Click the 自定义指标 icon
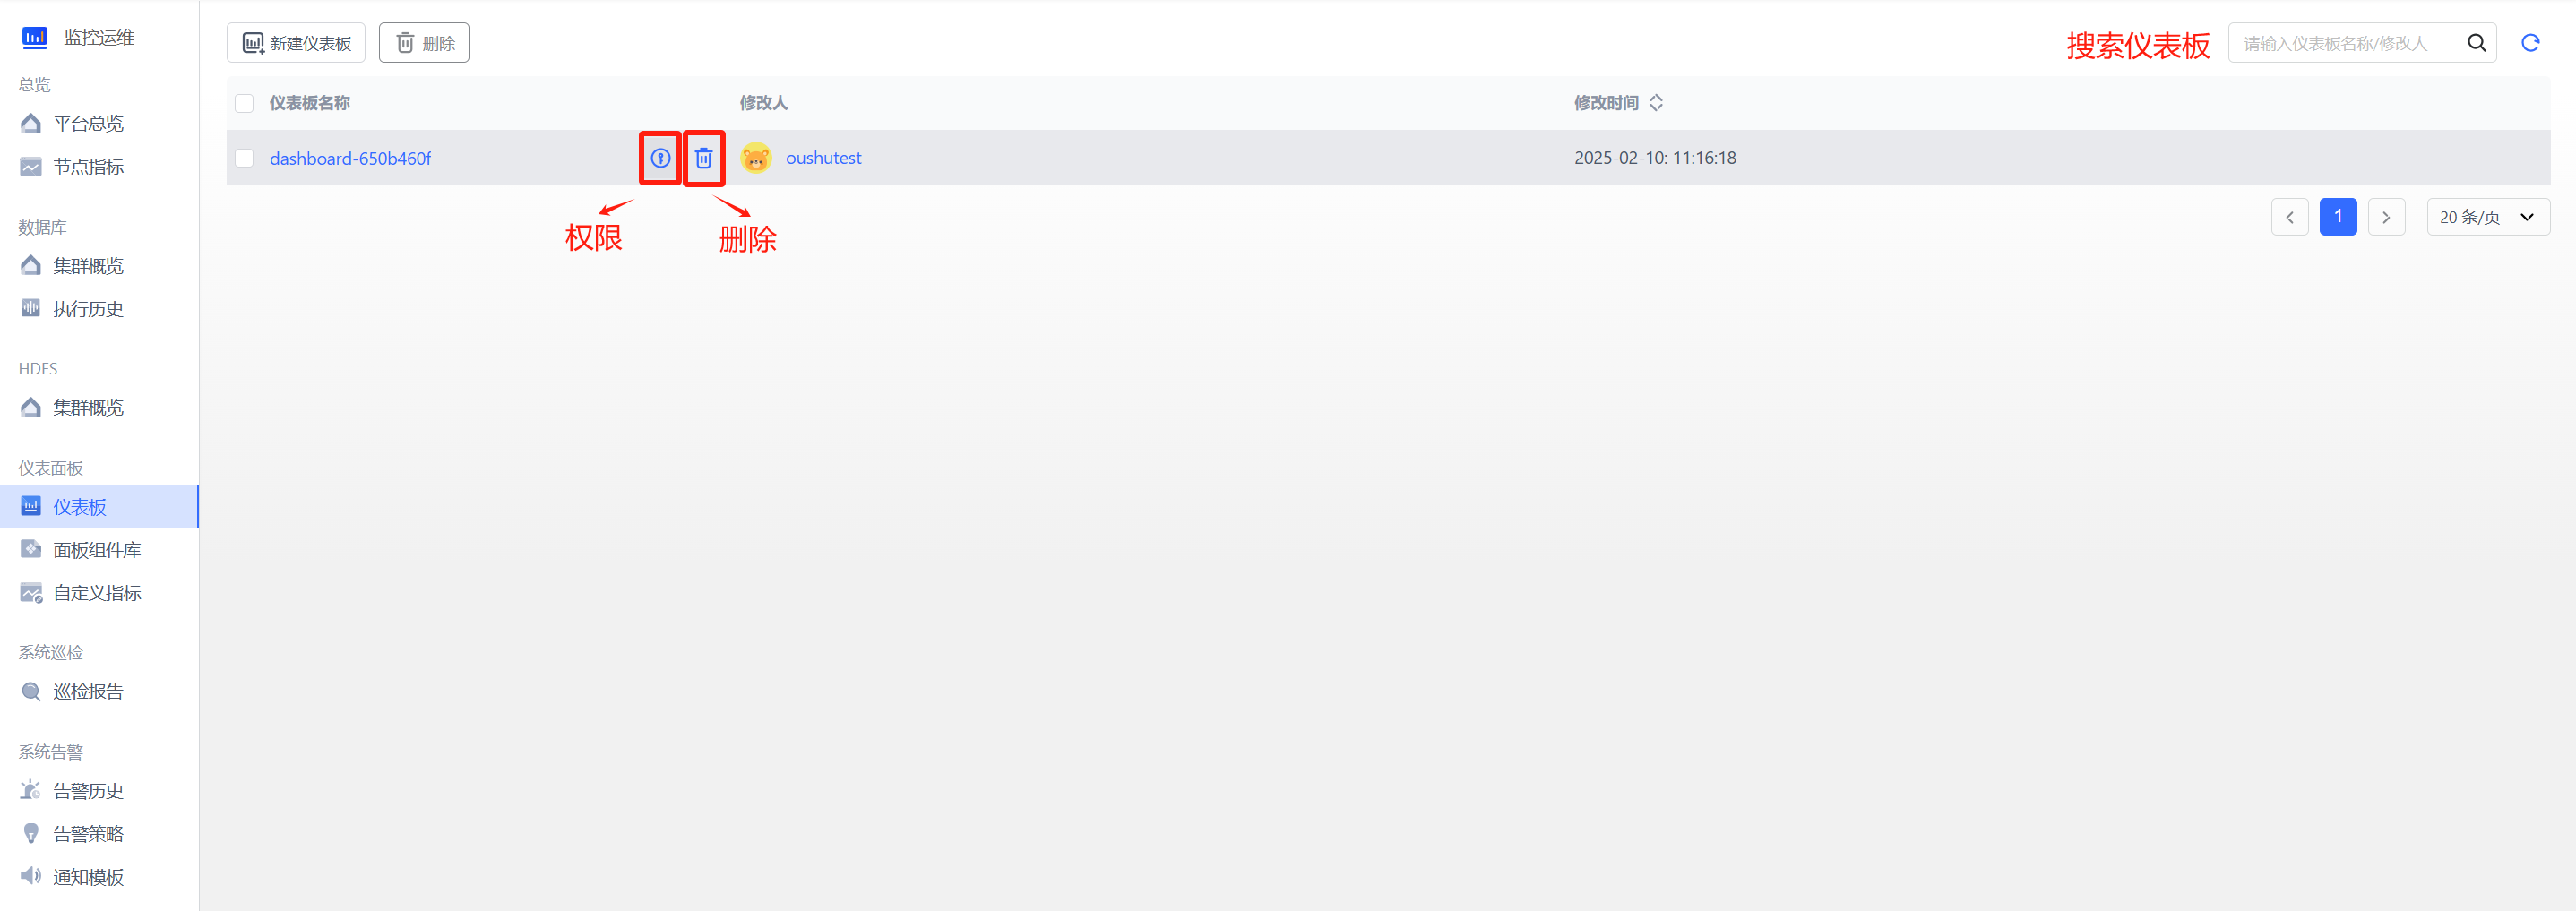This screenshot has height=911, width=2576. pos(31,593)
